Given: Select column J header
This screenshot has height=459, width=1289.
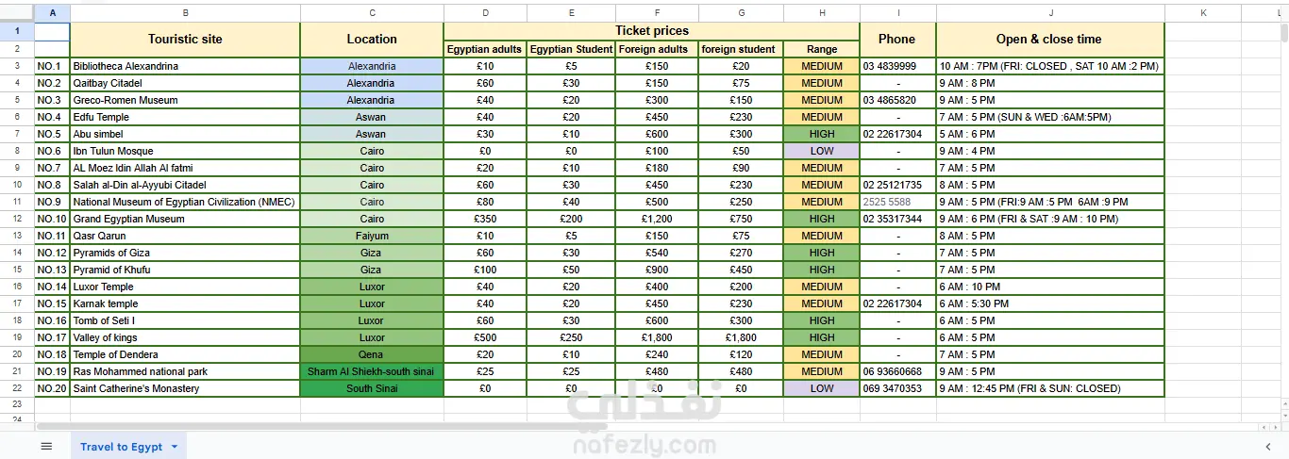Looking at the screenshot, I should (1049, 13).
